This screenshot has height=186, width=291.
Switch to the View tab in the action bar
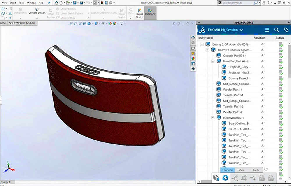242,170
